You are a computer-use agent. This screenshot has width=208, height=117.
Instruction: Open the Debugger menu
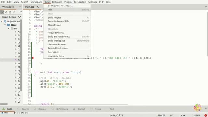click(x=57, y=2)
